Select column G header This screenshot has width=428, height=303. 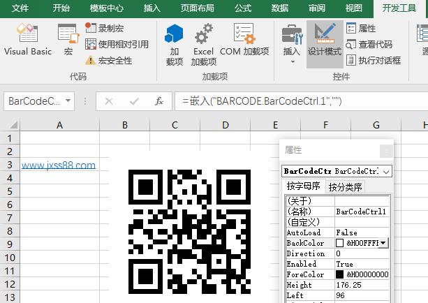point(376,125)
